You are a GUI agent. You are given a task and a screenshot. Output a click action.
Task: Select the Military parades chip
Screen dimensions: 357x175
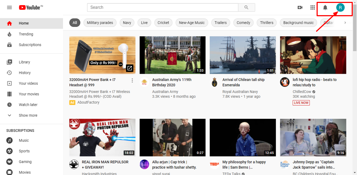click(100, 23)
